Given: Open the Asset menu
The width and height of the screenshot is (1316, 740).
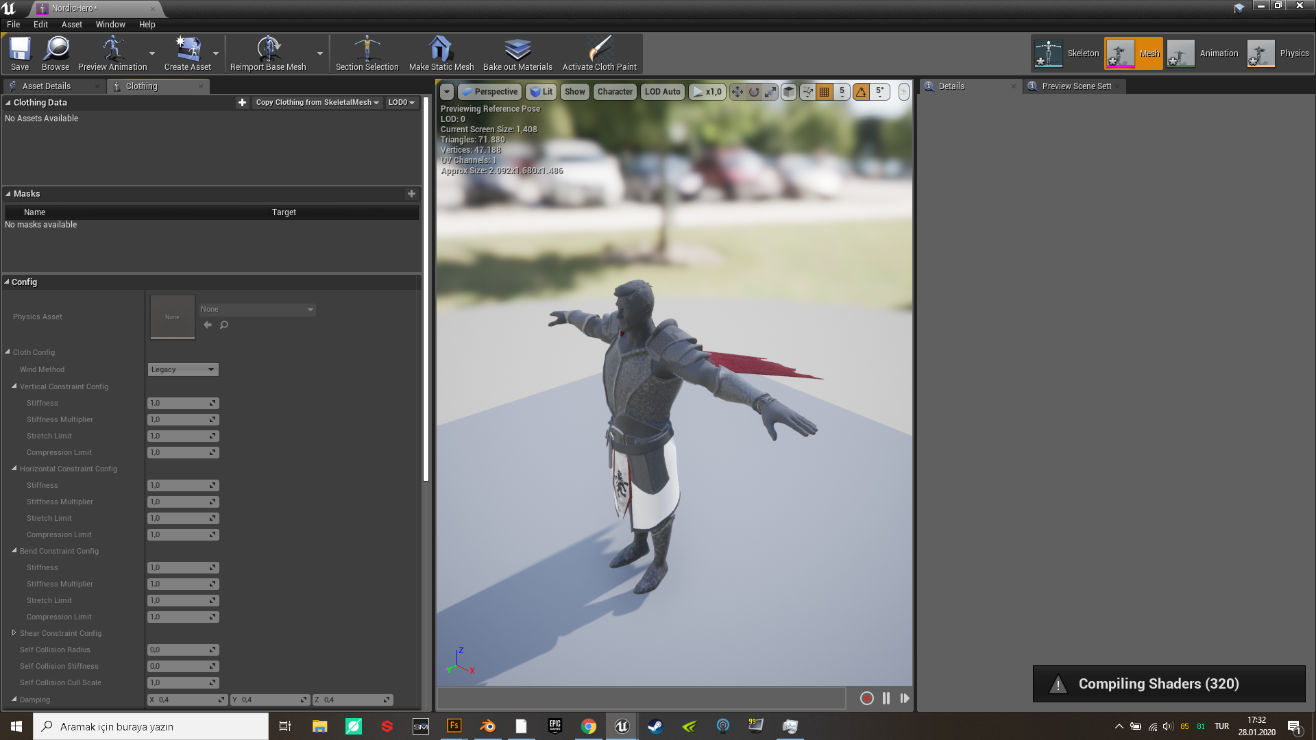Looking at the screenshot, I should click(x=71, y=25).
